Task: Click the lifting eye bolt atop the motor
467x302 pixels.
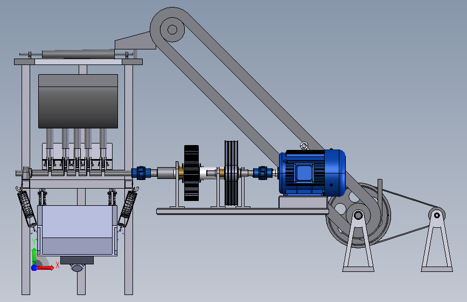Action: (x=303, y=146)
